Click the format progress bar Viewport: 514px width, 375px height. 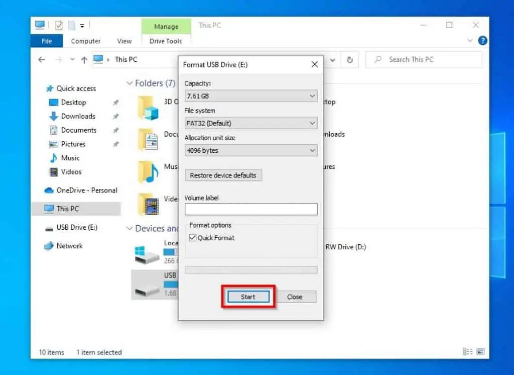point(250,270)
